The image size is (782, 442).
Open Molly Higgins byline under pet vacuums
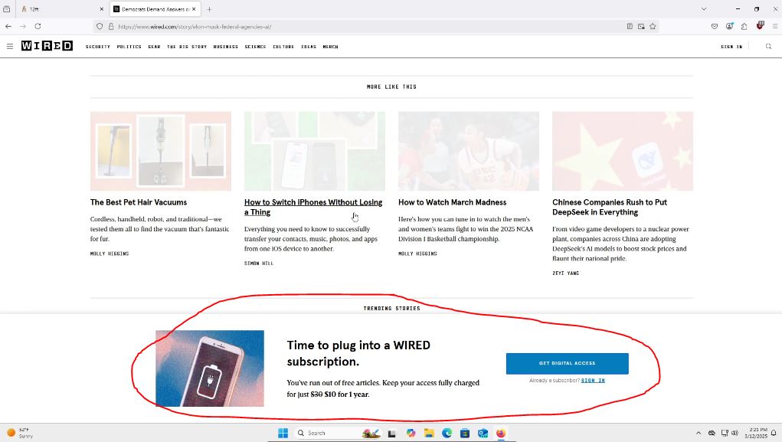110,254
